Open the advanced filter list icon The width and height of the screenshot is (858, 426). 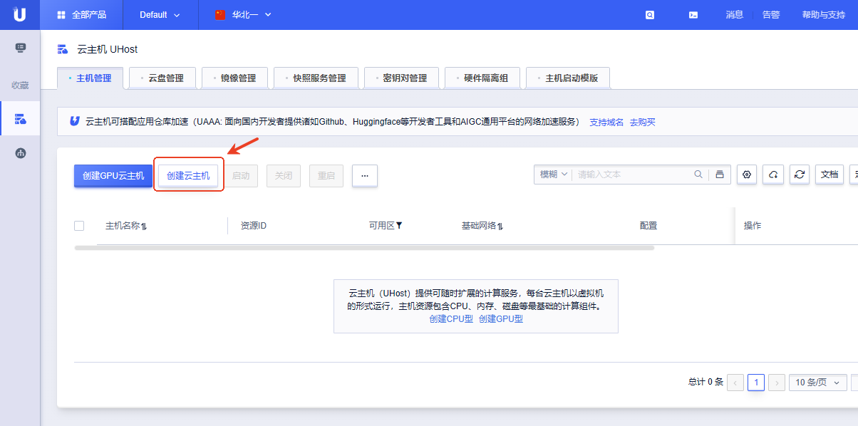click(720, 175)
